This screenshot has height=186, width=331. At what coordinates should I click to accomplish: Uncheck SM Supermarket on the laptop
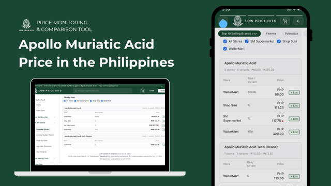coord(75,101)
